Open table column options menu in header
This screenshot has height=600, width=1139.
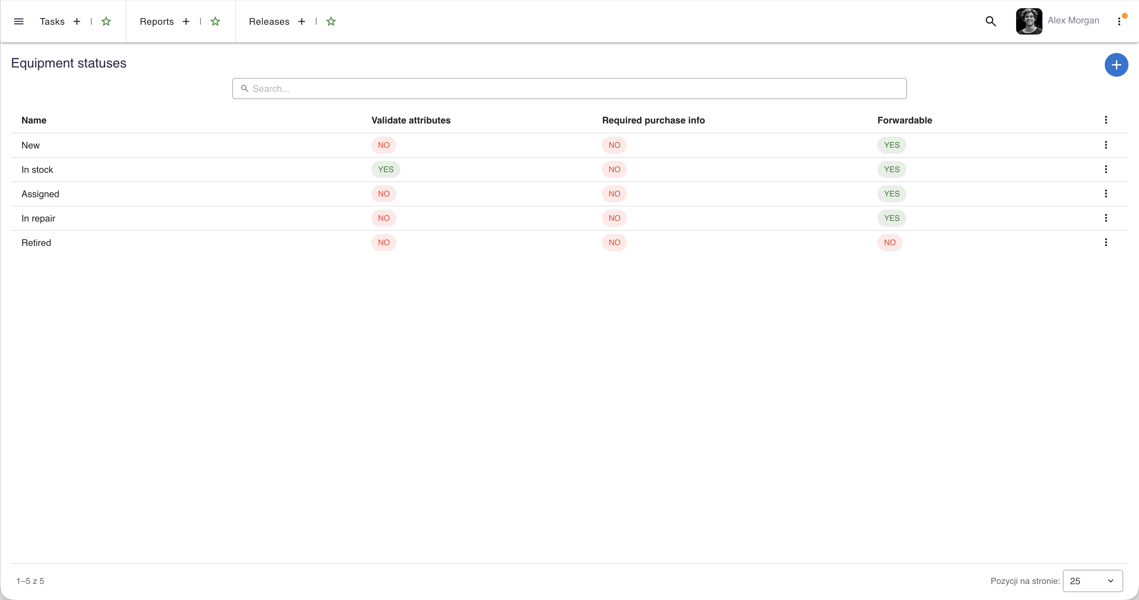point(1105,120)
